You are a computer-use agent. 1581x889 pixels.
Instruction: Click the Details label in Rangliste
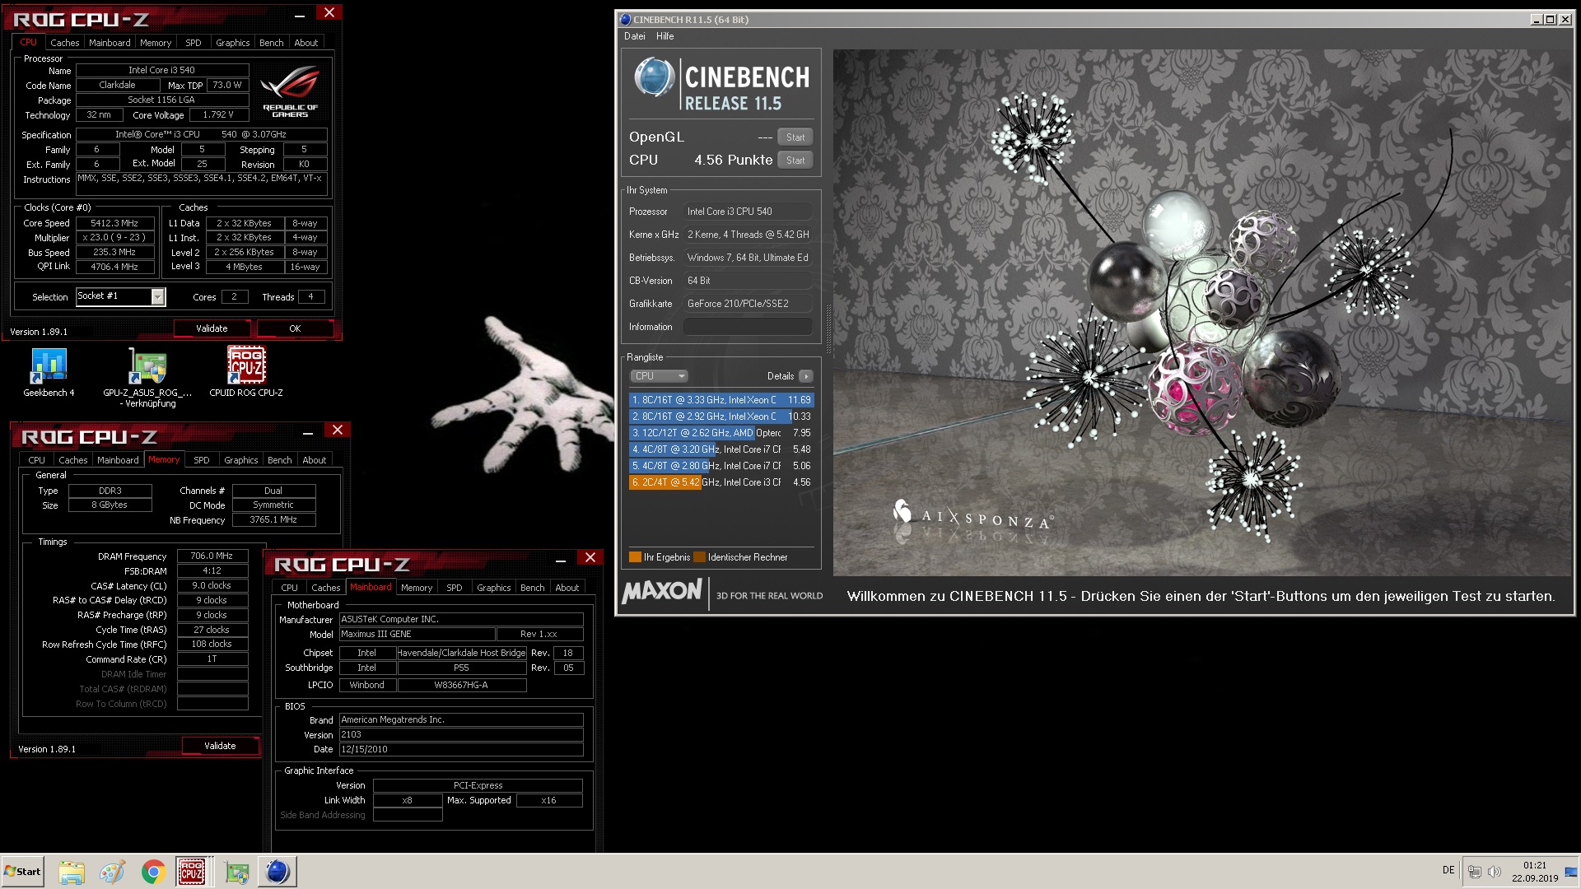click(781, 376)
